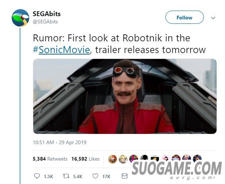This screenshot has width=225, height=184.
Task: Open the Robotnik cockpit image
Action: pyautogui.click(x=125, y=96)
